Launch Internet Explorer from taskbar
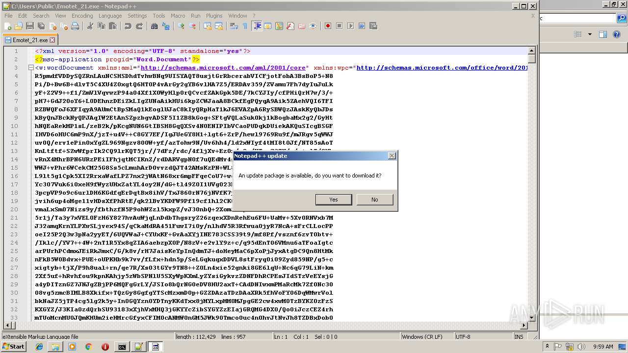This screenshot has height=353, width=628. [39, 347]
